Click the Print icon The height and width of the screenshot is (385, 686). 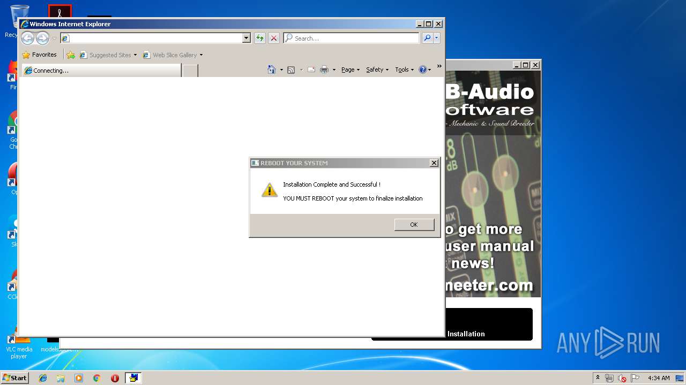click(x=324, y=70)
